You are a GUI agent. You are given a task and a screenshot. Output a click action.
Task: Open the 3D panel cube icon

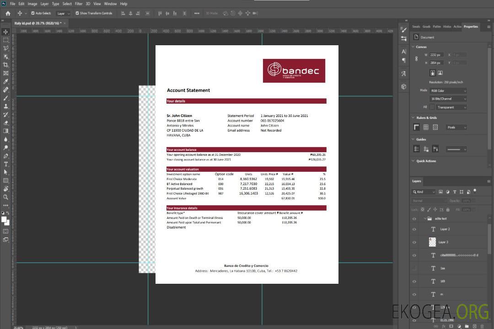(404, 86)
